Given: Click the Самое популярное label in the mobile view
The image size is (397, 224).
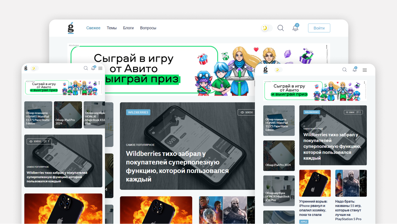Looking at the screenshot, I should pyautogui.click(x=38, y=167).
